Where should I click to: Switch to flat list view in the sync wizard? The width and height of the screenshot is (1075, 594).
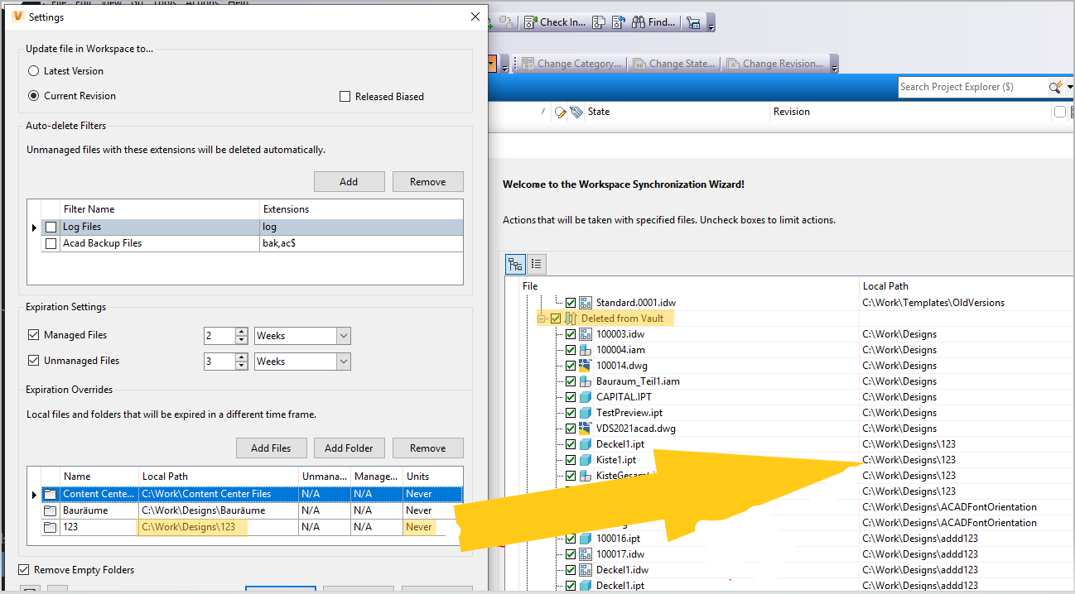click(536, 264)
